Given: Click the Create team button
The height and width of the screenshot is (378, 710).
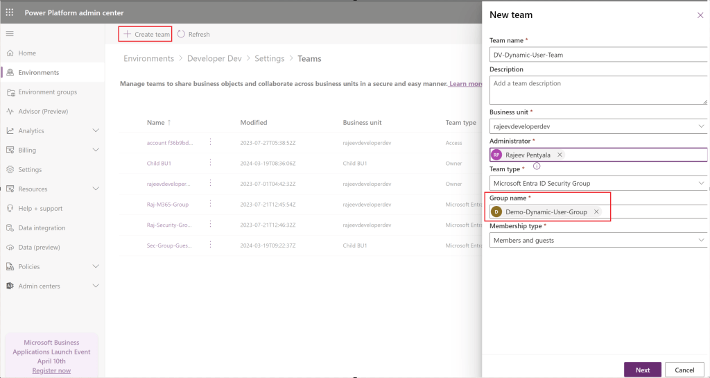Looking at the screenshot, I should (x=146, y=34).
